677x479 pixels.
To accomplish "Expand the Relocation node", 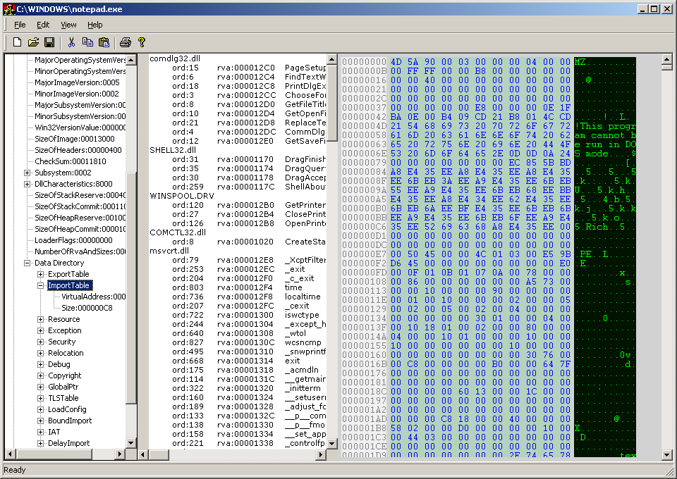I will (41, 353).
